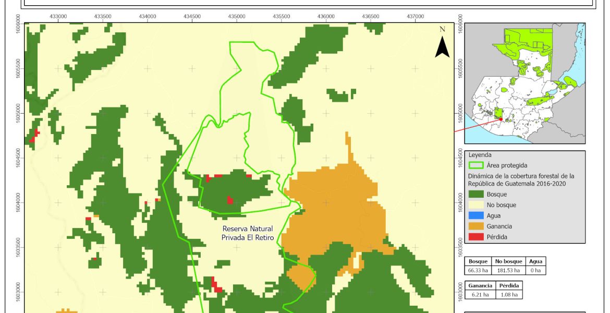Click the Dinámica de la cobertura forestal title
This screenshot has height=313, width=610.
[521, 179]
